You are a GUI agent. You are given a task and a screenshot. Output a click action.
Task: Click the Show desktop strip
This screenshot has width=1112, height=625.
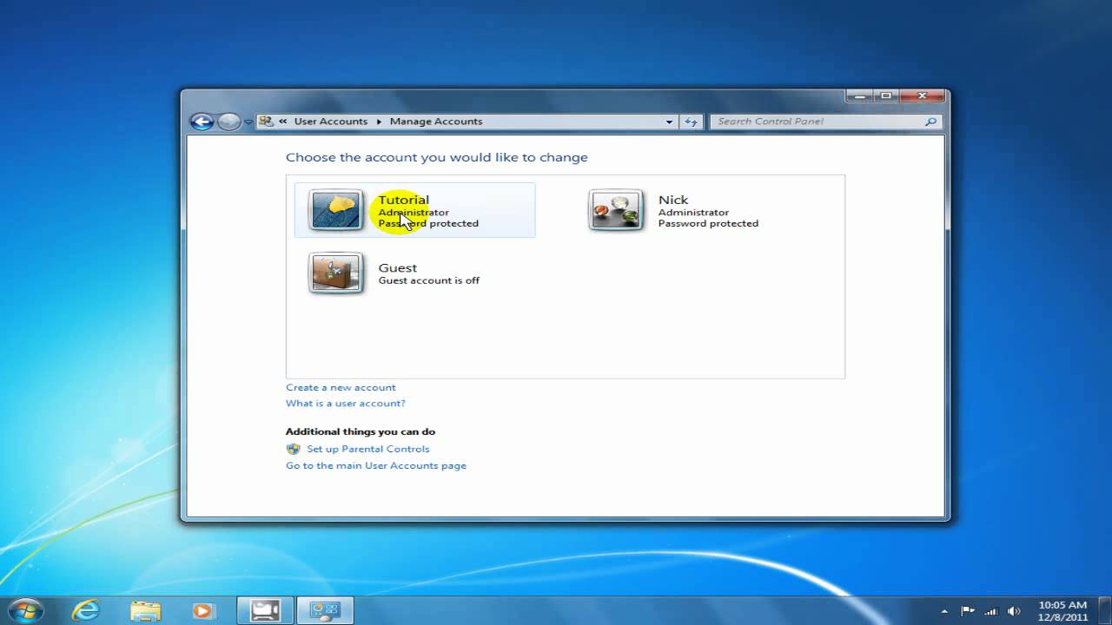click(x=1105, y=610)
